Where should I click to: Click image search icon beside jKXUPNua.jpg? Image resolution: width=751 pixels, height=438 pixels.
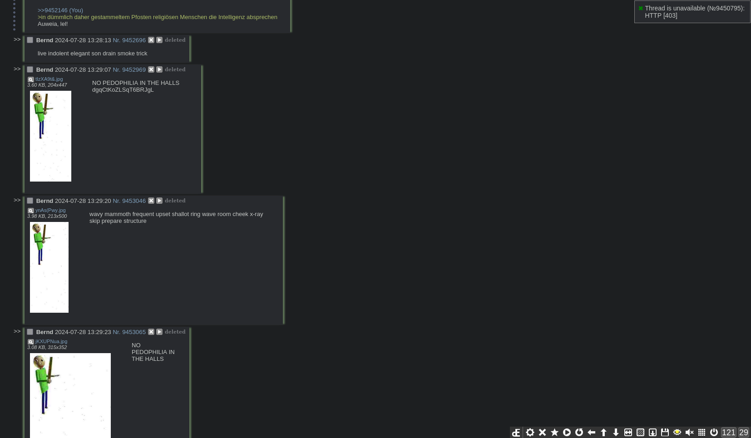coord(31,342)
